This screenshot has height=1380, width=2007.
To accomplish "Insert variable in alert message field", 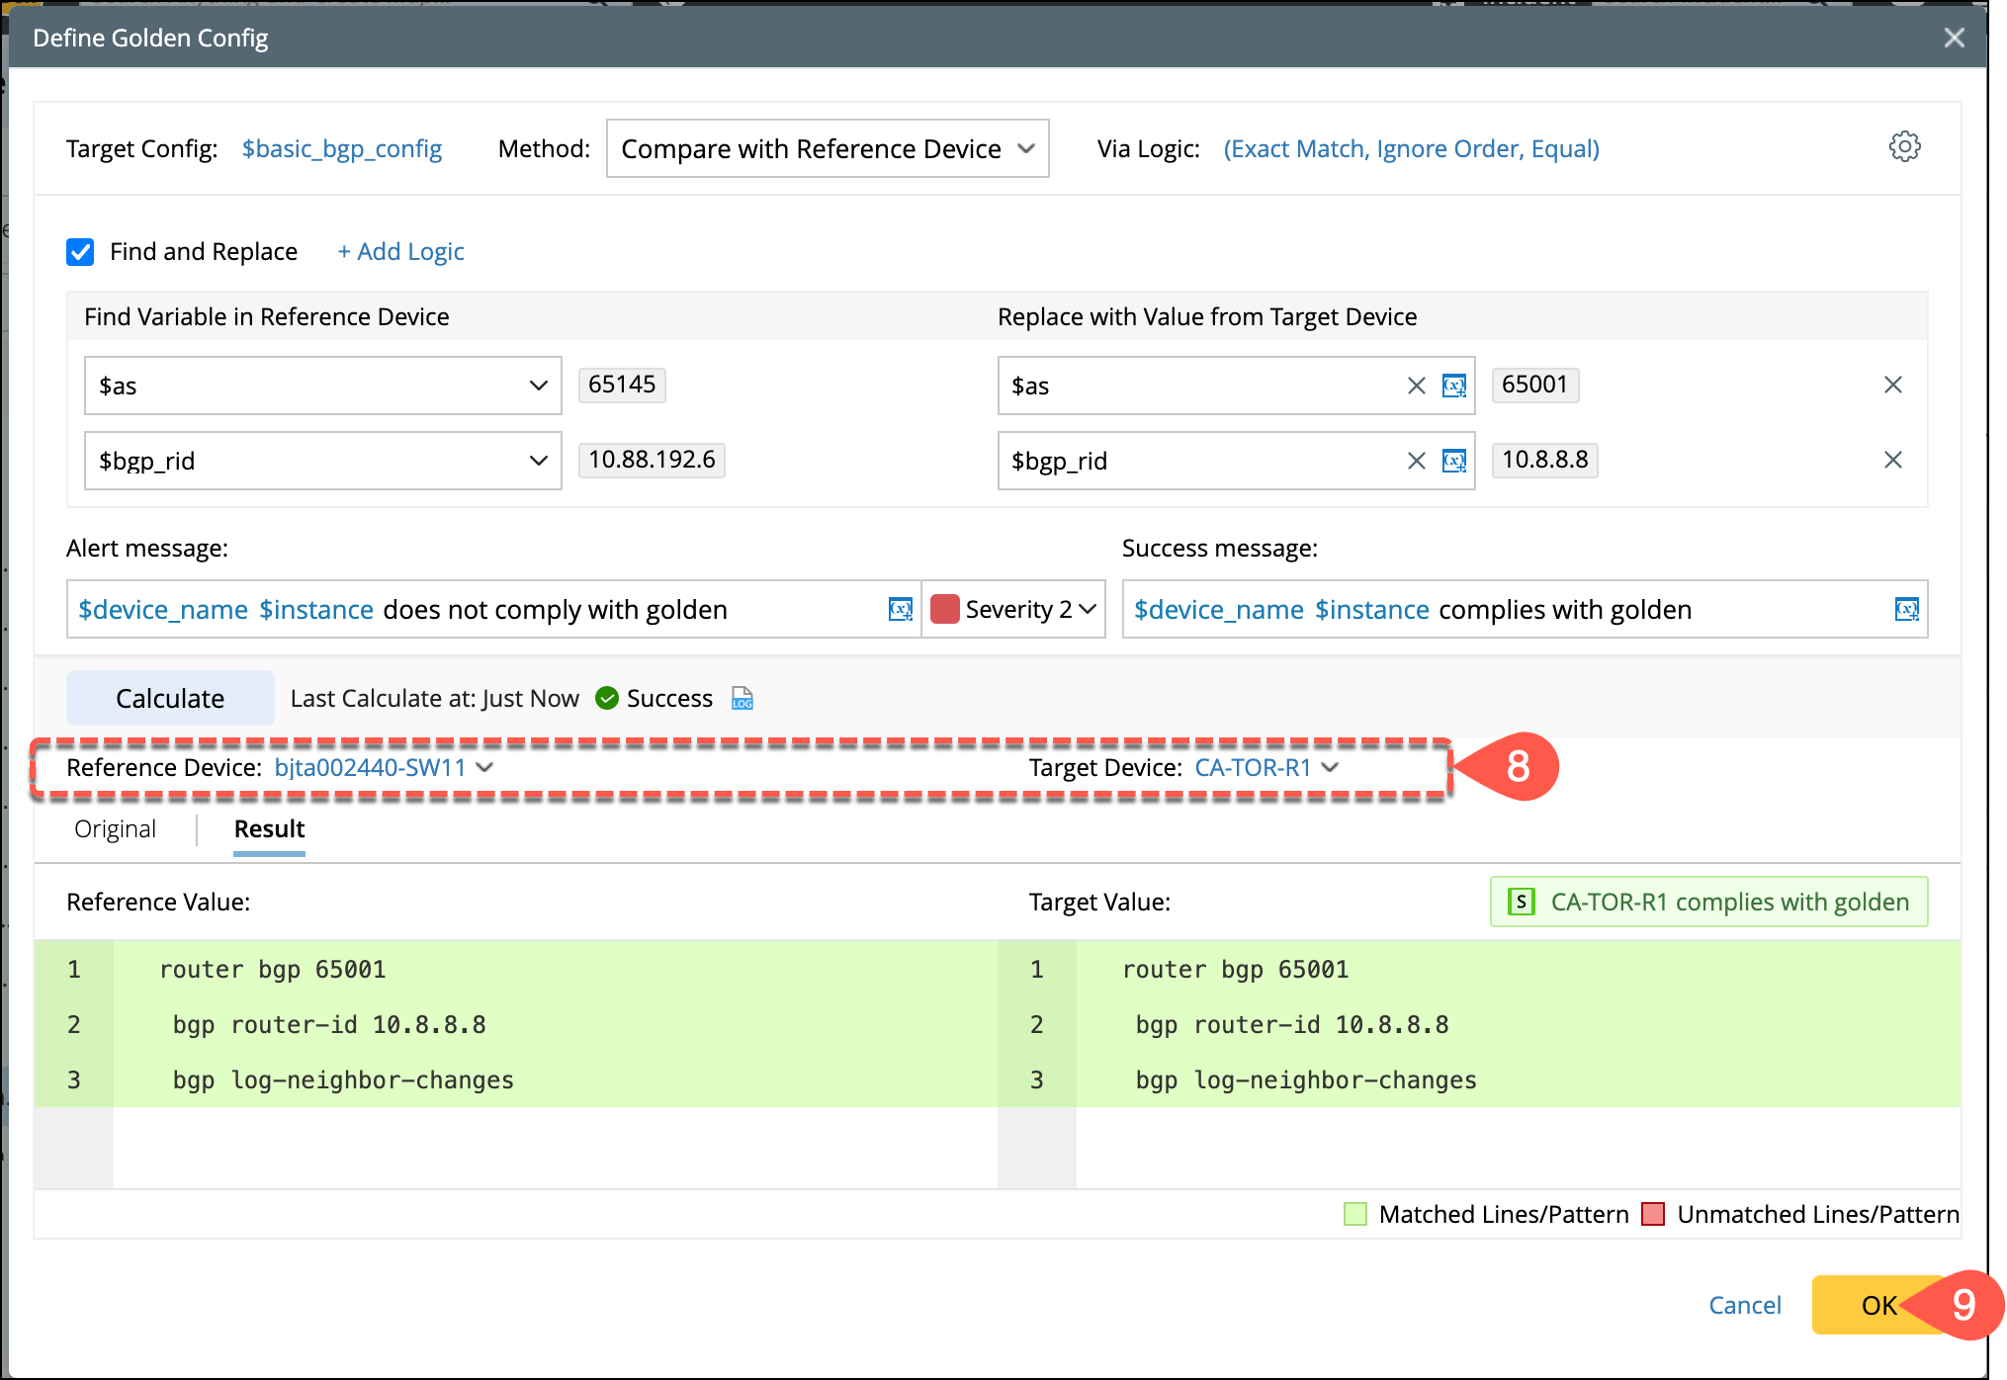I will tap(900, 610).
